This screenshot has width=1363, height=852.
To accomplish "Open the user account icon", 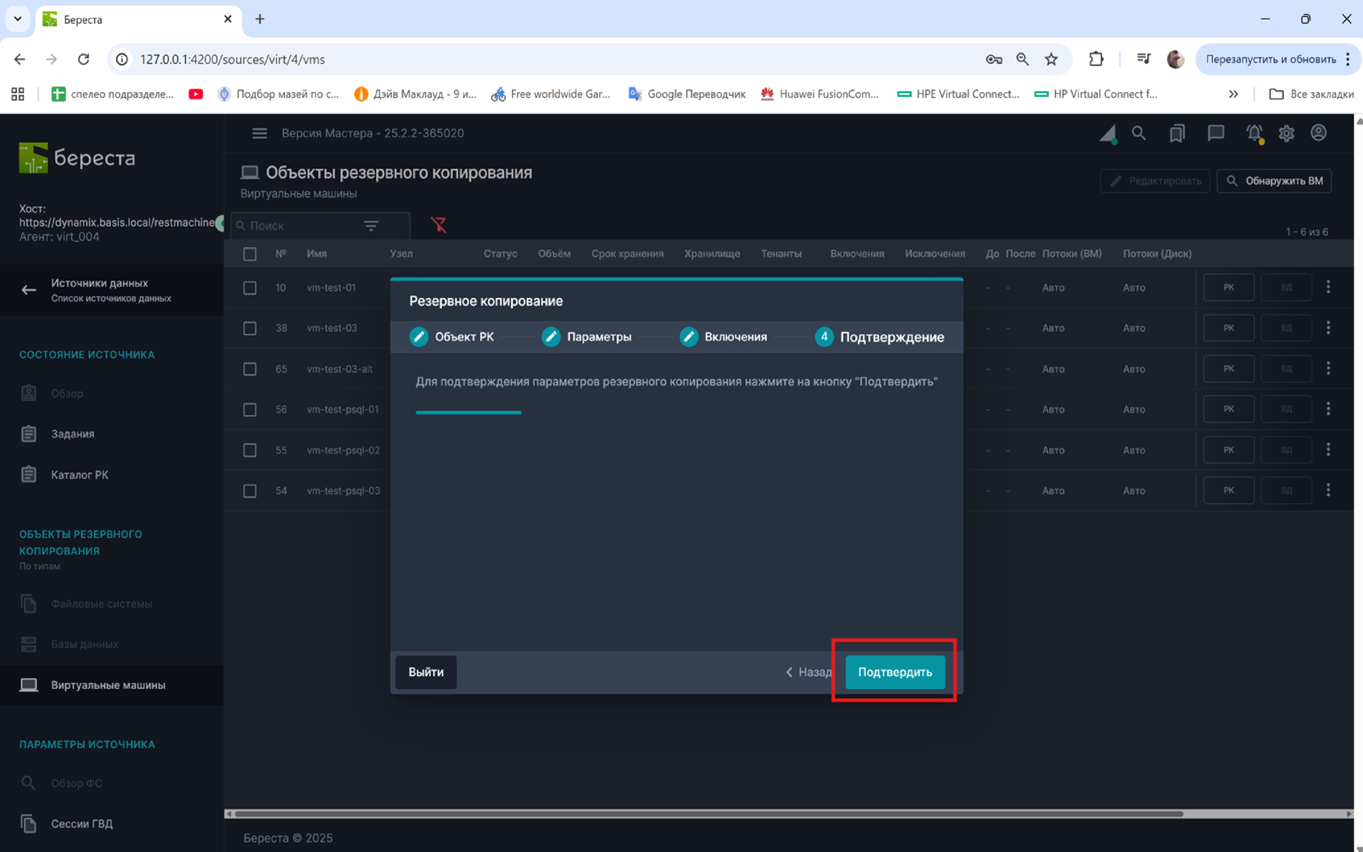I will click(1318, 133).
